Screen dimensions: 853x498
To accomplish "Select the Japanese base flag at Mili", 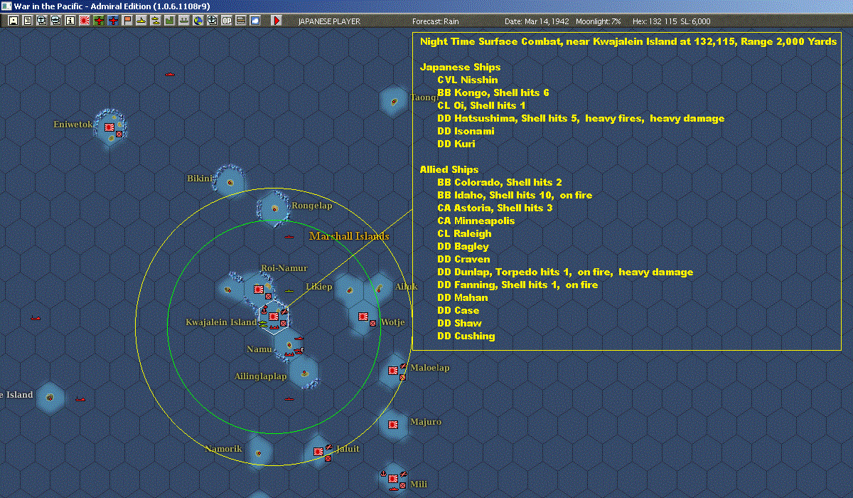I will (392, 479).
